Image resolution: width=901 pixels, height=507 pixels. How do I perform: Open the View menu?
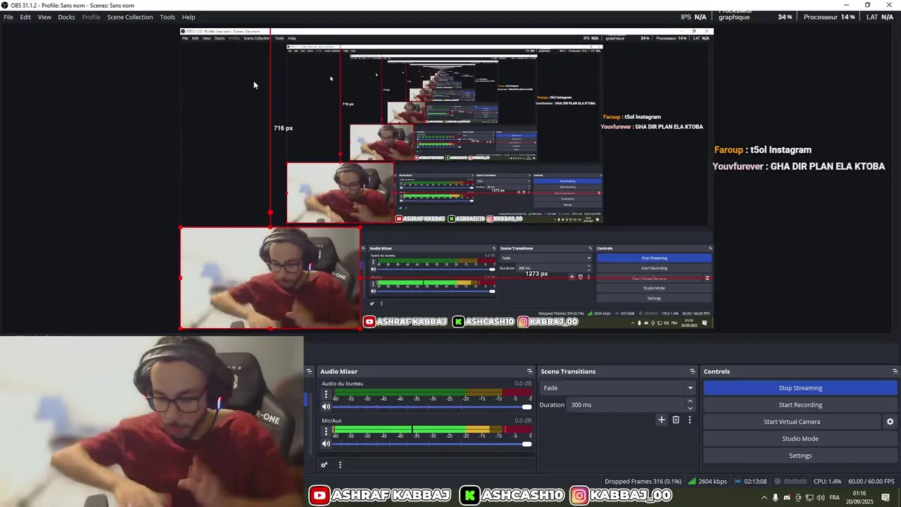(x=44, y=17)
